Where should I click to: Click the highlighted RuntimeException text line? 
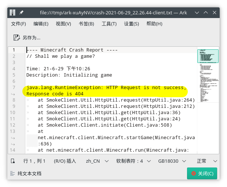point(106,88)
